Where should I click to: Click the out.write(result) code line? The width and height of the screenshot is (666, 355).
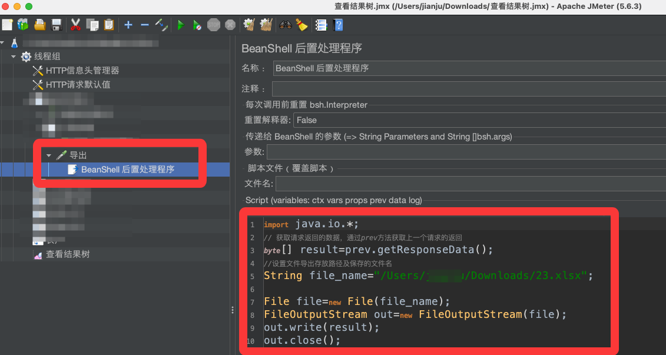click(322, 327)
